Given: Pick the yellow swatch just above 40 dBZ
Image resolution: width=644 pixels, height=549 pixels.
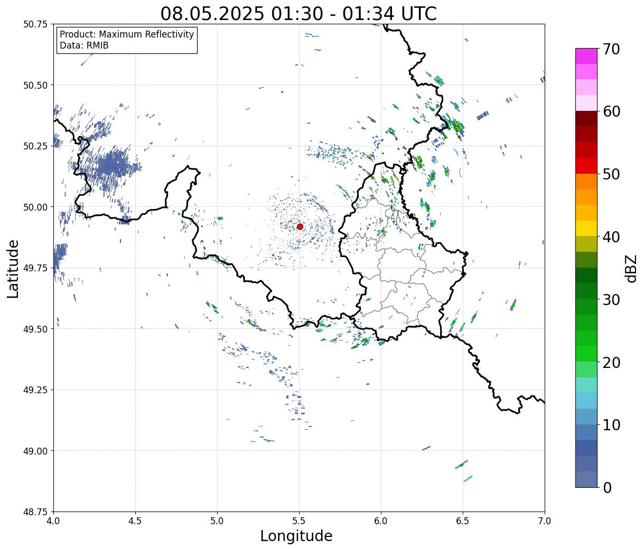Looking at the screenshot, I should pyautogui.click(x=586, y=228).
